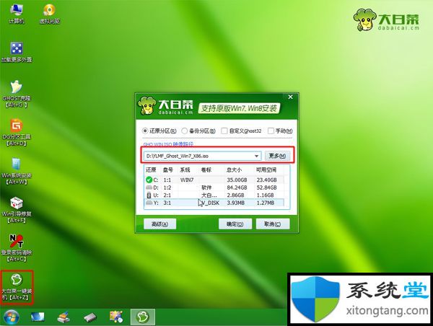This screenshot has width=433, height=326.
Task: Expand the image path dropdown arrow
Action: [256, 156]
